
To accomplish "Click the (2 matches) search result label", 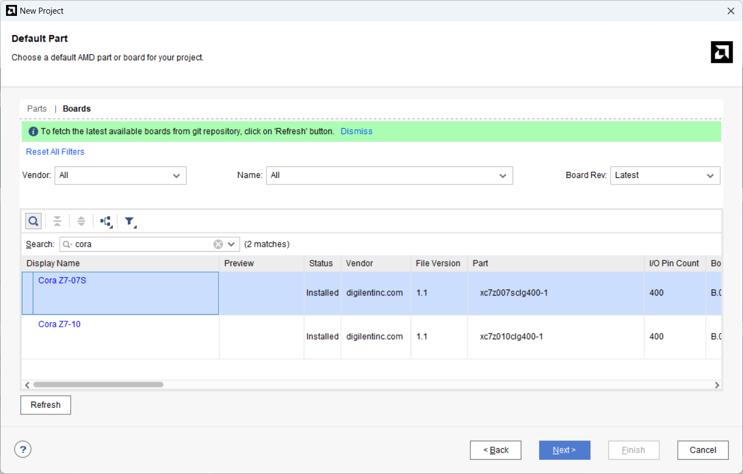I will coord(267,244).
